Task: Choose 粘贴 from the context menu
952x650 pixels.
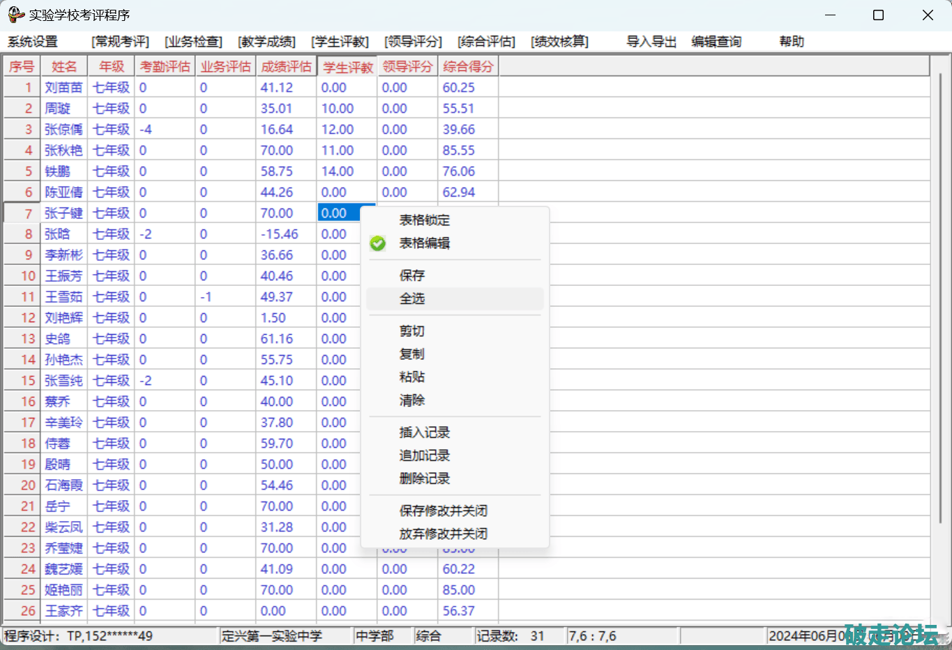Action: tap(411, 377)
